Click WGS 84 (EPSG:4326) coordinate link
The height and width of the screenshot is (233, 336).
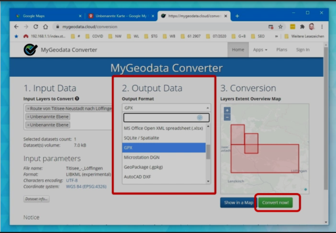pos(86,187)
